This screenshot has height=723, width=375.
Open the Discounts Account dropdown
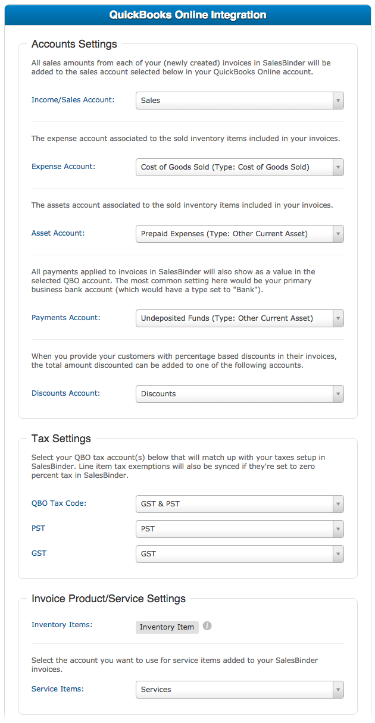click(239, 394)
